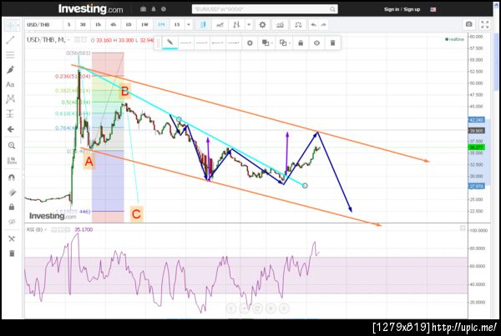
Task: Pick line color with pencil swatch
Action: 170,43
